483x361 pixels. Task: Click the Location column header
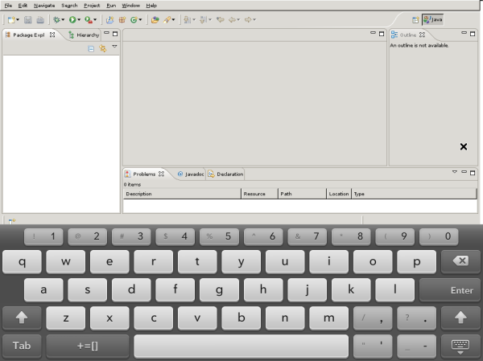tap(339, 194)
